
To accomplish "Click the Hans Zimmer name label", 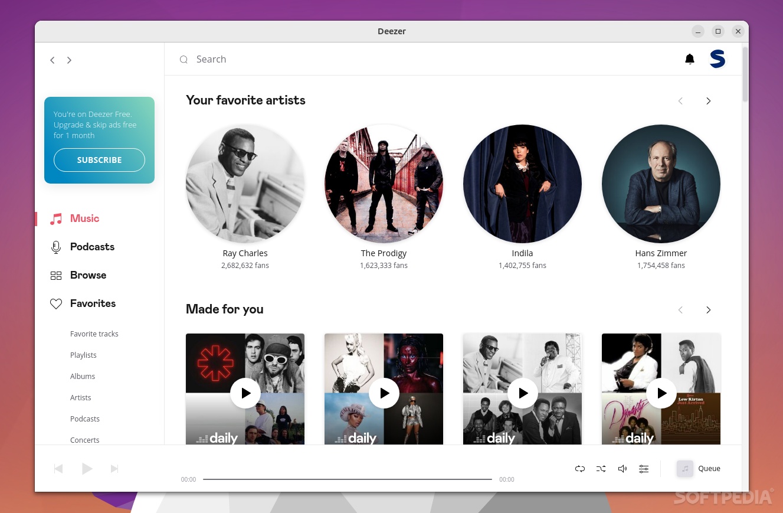I will [x=661, y=253].
